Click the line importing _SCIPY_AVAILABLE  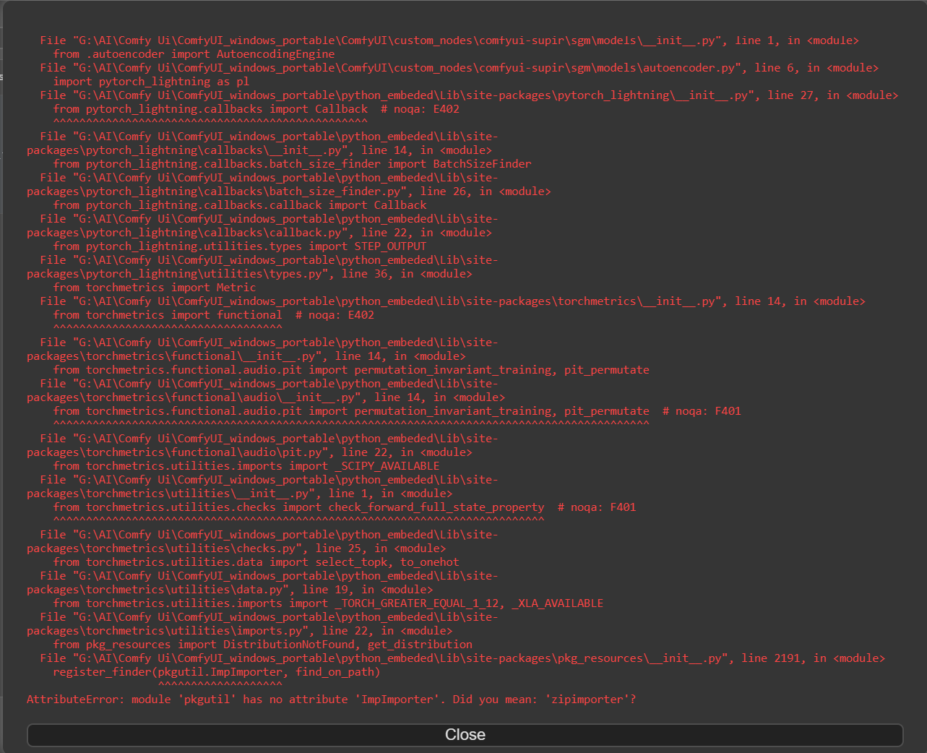(246, 466)
